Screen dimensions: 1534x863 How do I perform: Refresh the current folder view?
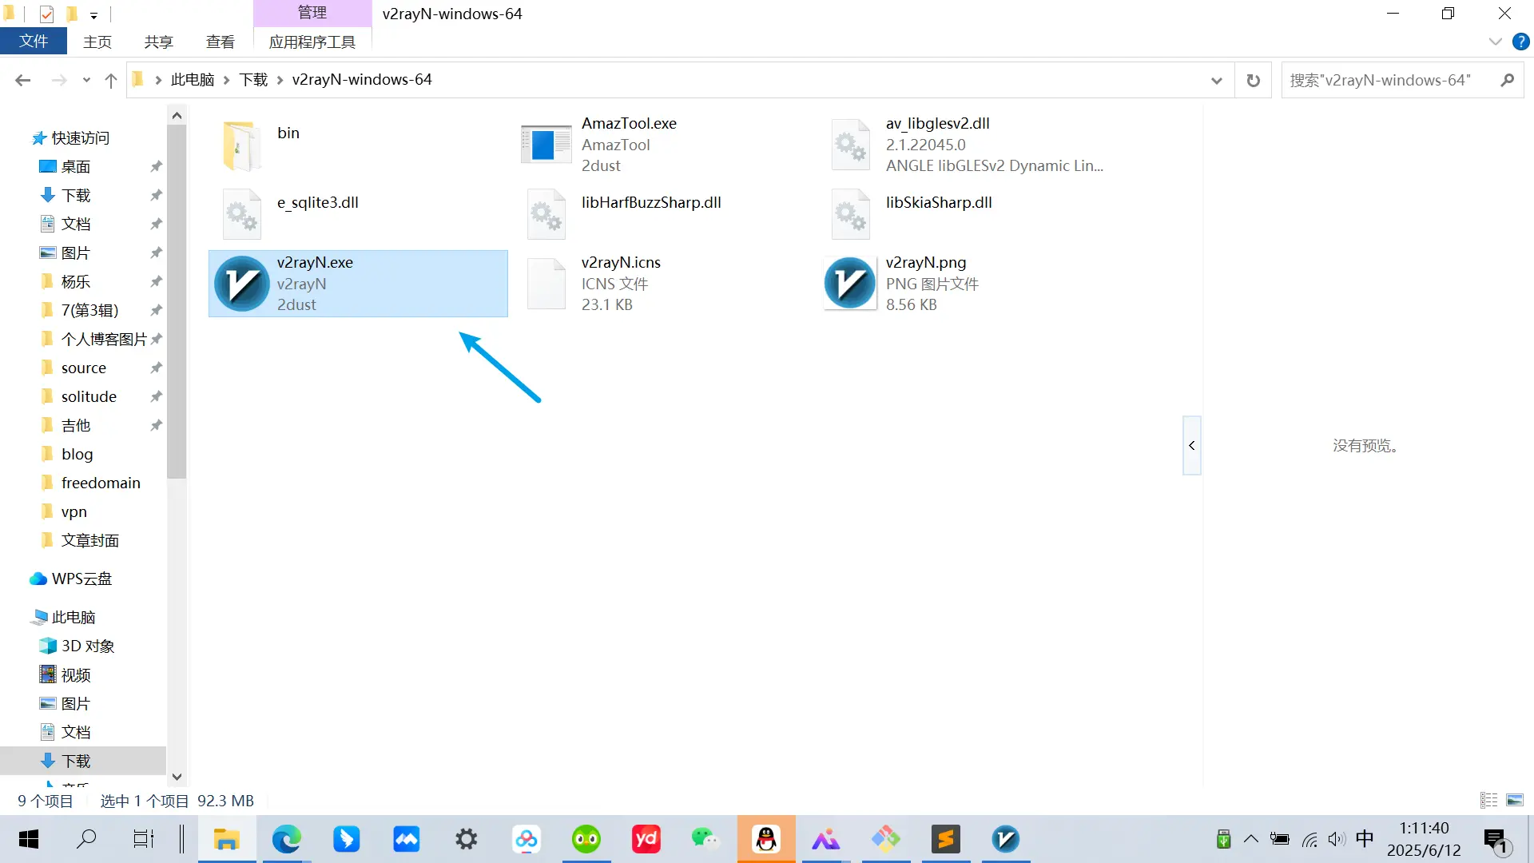[1254, 80]
